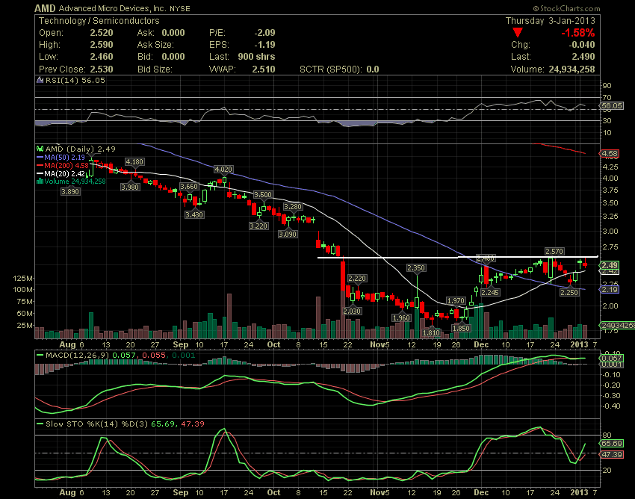
Task: Click the Prev Close value 2.530
Action: tap(102, 69)
